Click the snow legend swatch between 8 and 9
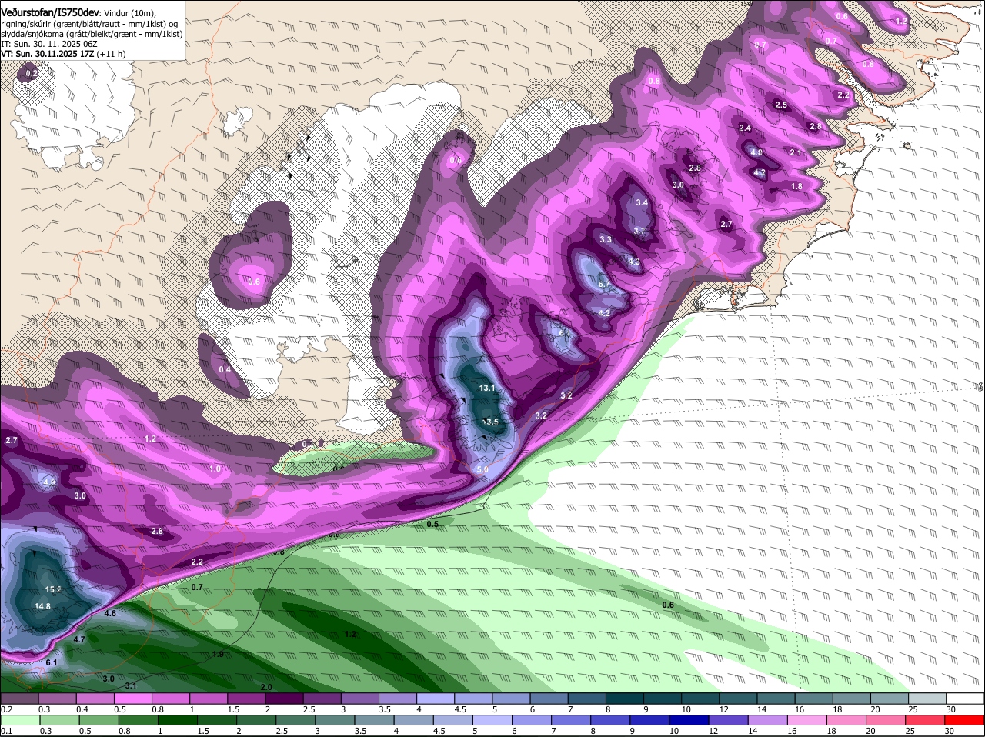The image size is (985, 737). 625,699
